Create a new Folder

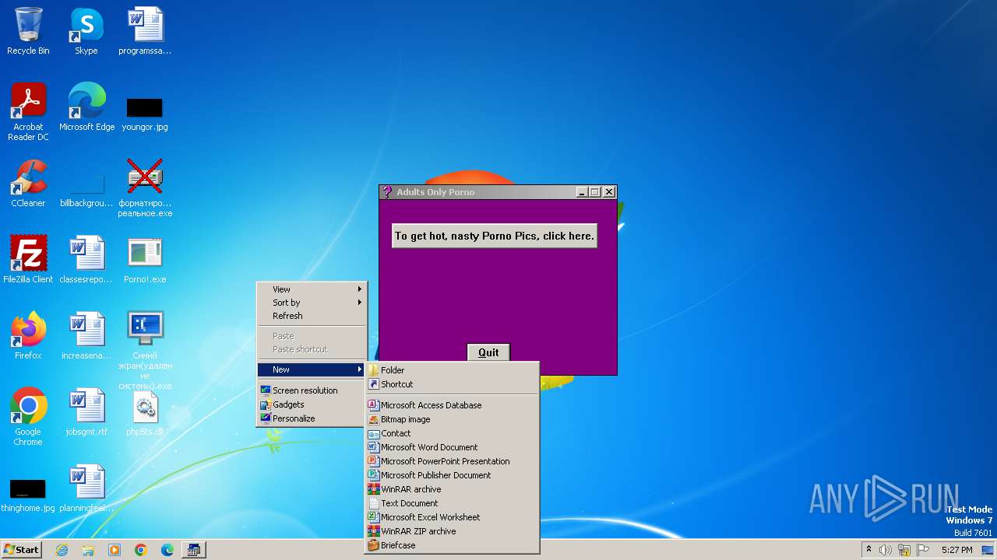pos(452,370)
